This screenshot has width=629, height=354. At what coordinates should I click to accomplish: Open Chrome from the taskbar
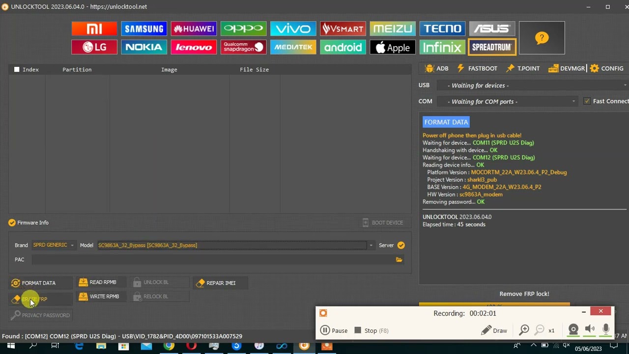point(169,346)
